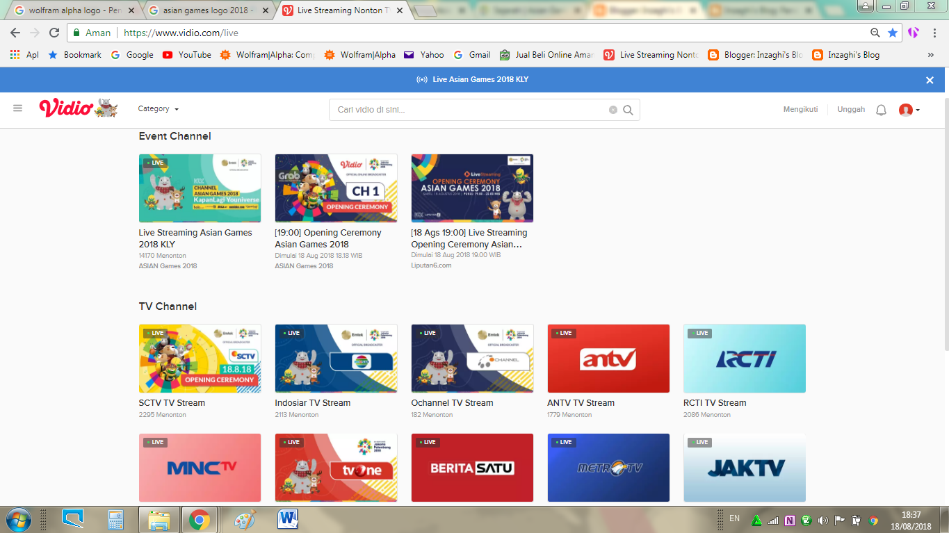Click the search magnifier icon
Viewport: 949px width, 533px height.
pyautogui.click(x=628, y=110)
